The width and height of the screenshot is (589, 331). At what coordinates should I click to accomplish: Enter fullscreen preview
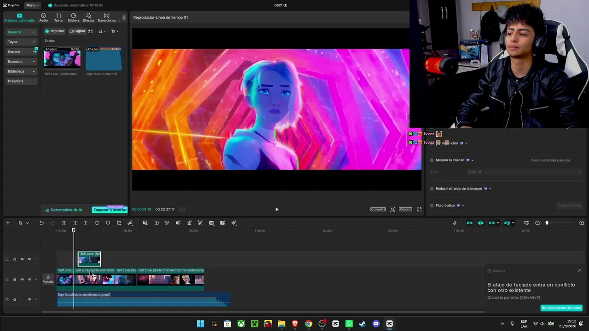point(419,210)
